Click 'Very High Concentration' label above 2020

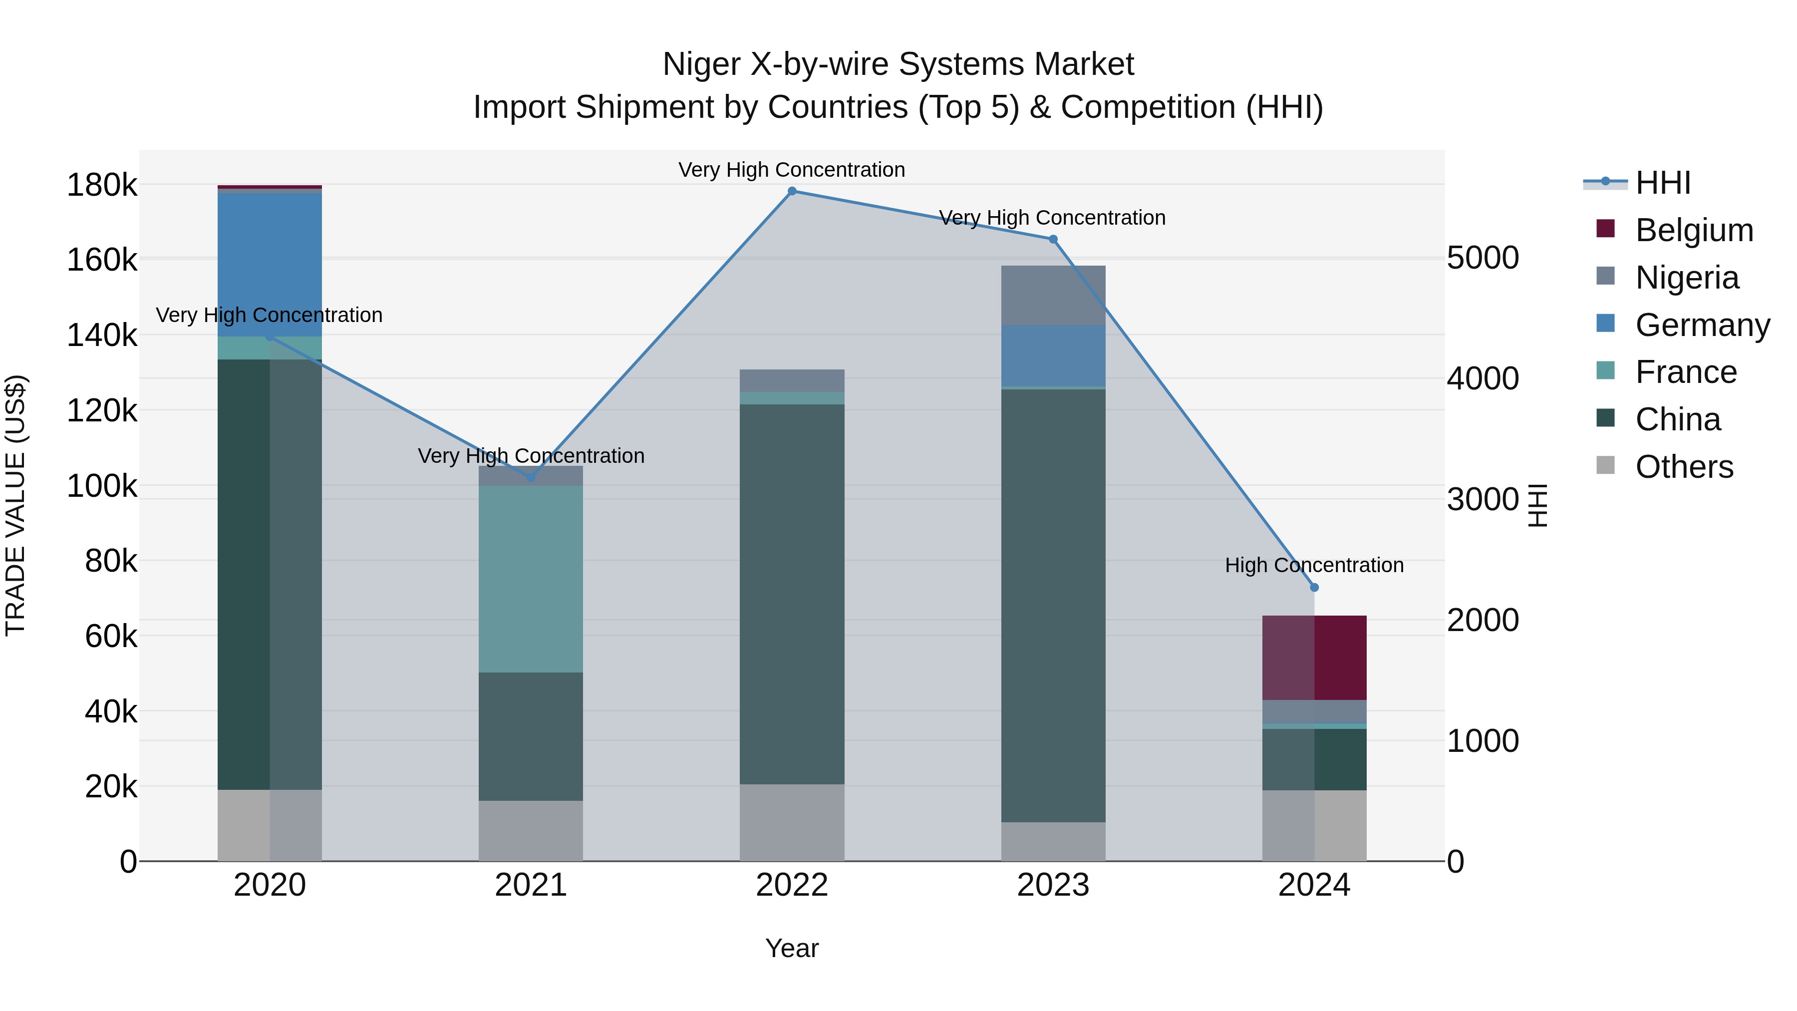[x=269, y=316]
